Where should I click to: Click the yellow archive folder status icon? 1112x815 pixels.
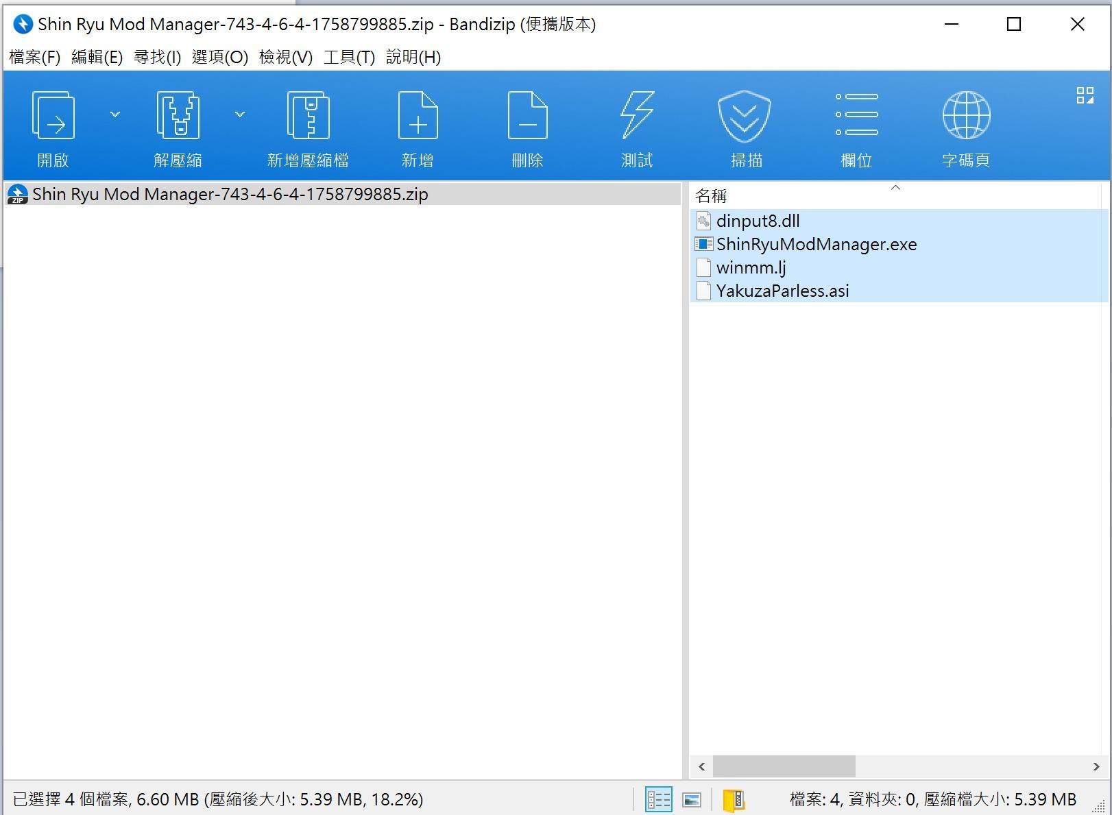click(x=734, y=799)
